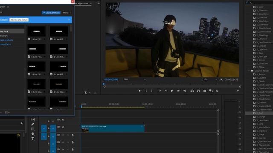Toggle V2 track output eye

pyautogui.click(x=63, y=120)
